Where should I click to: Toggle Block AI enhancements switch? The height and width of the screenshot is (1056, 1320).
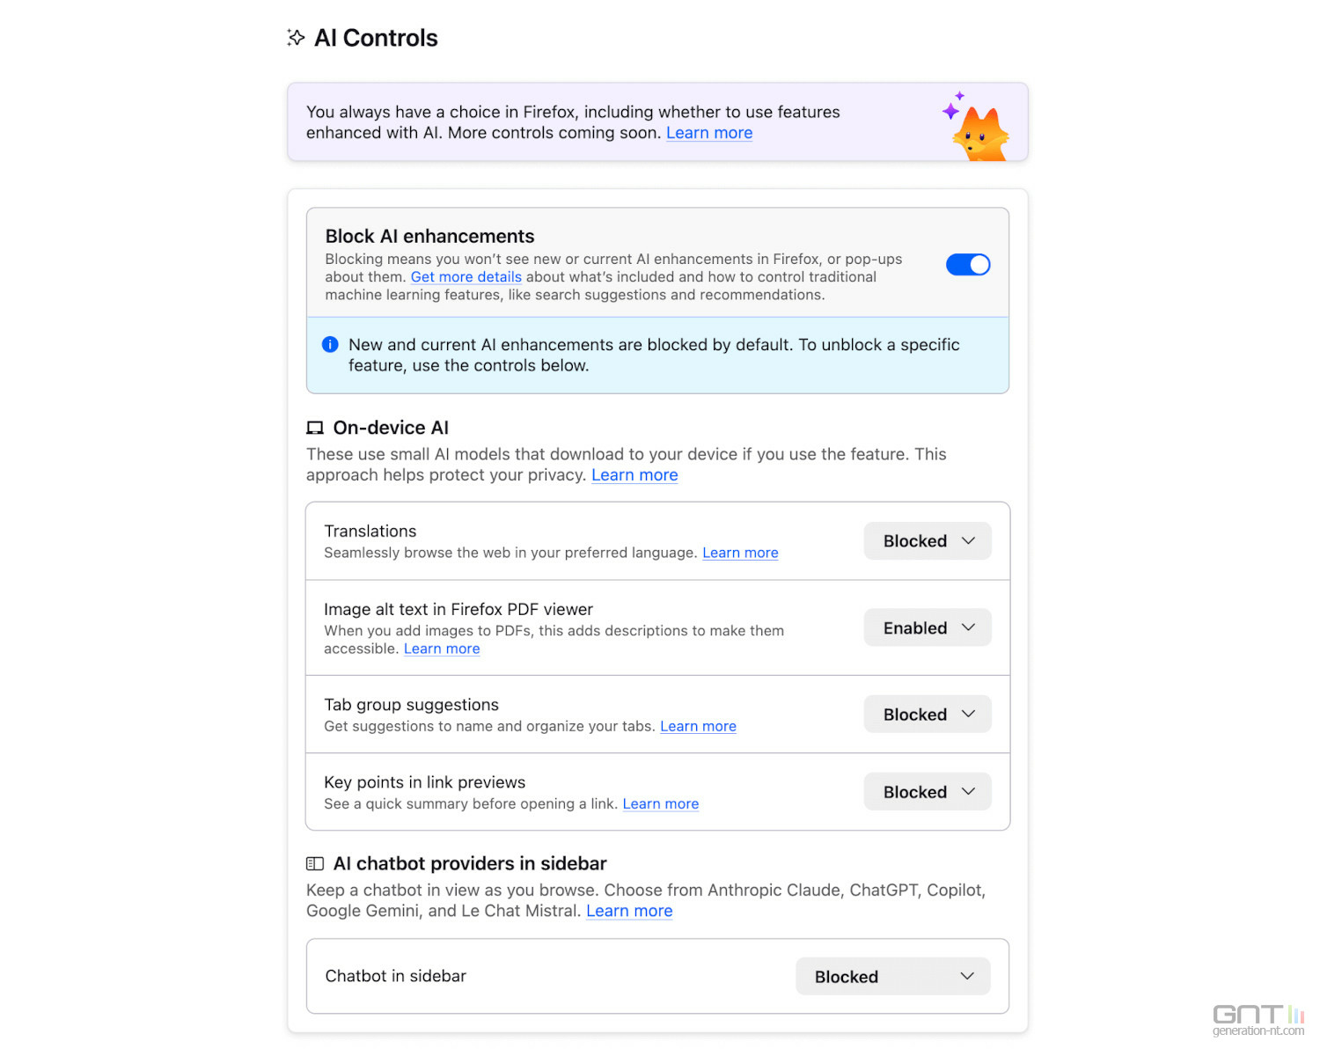[x=967, y=265]
